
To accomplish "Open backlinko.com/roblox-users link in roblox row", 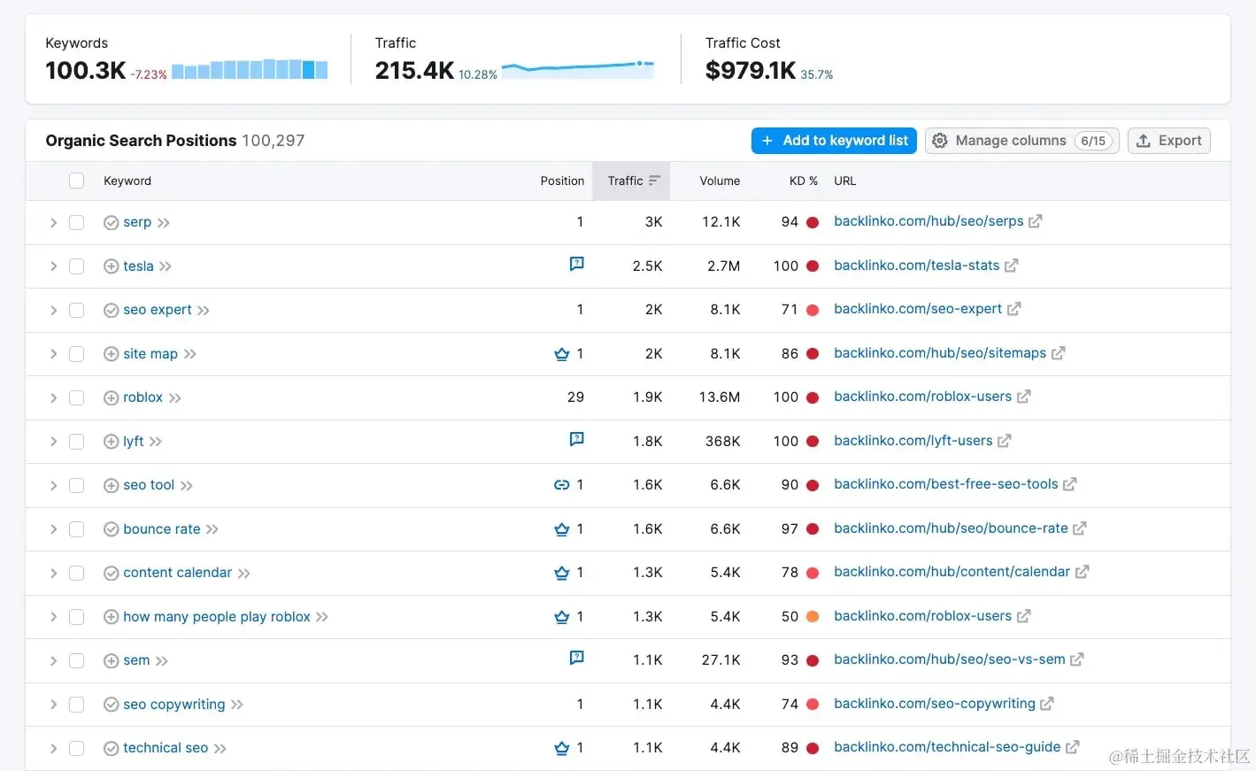I will (922, 397).
